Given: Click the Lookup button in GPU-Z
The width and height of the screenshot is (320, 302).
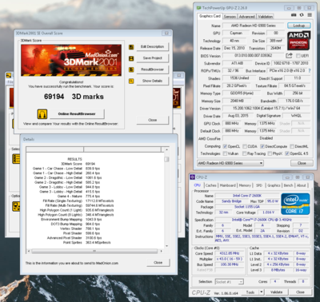Looking at the screenshot, I should click(299, 26).
